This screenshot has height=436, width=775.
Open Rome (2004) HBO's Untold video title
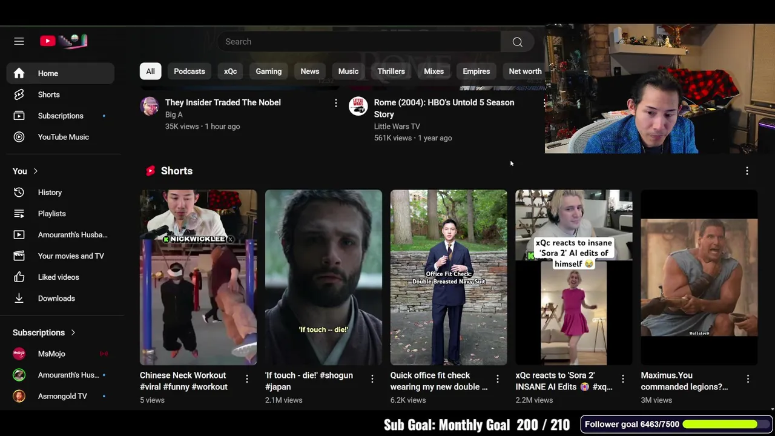444,108
